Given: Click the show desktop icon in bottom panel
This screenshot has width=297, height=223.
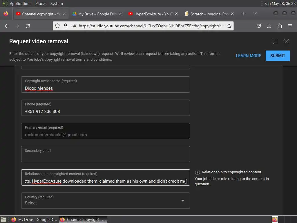Looking at the screenshot, I should click(x=3, y=220).
